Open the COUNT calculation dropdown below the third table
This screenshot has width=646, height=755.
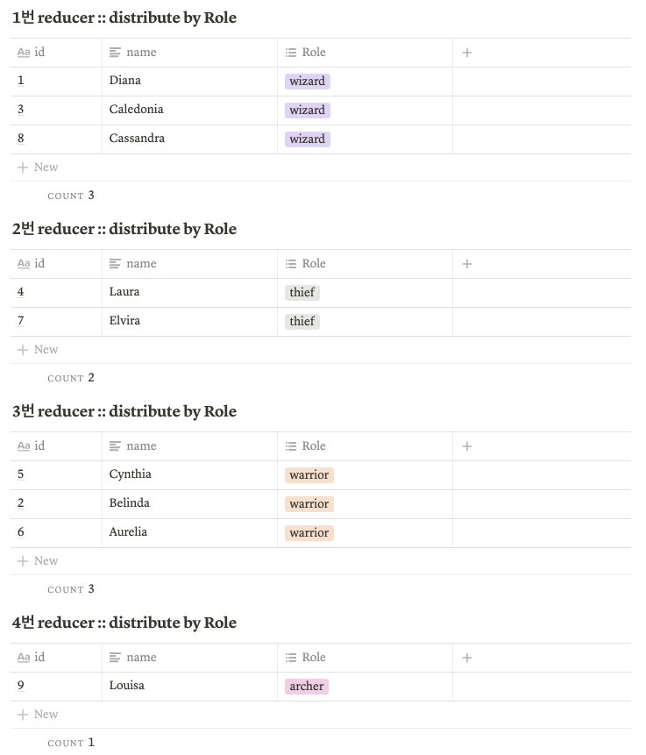[x=70, y=588]
